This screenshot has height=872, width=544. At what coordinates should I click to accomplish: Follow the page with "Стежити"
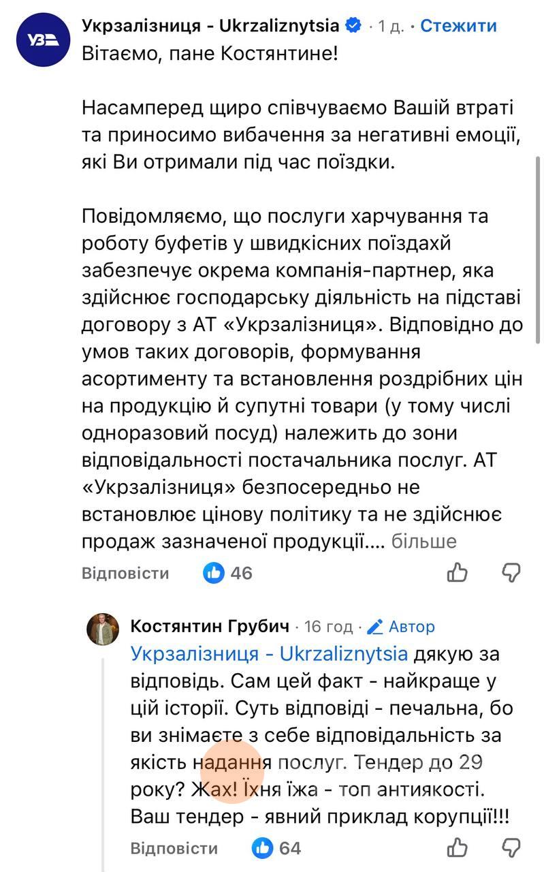click(458, 26)
